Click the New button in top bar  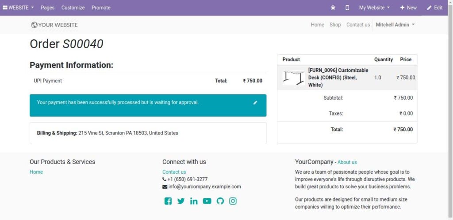[408, 7]
